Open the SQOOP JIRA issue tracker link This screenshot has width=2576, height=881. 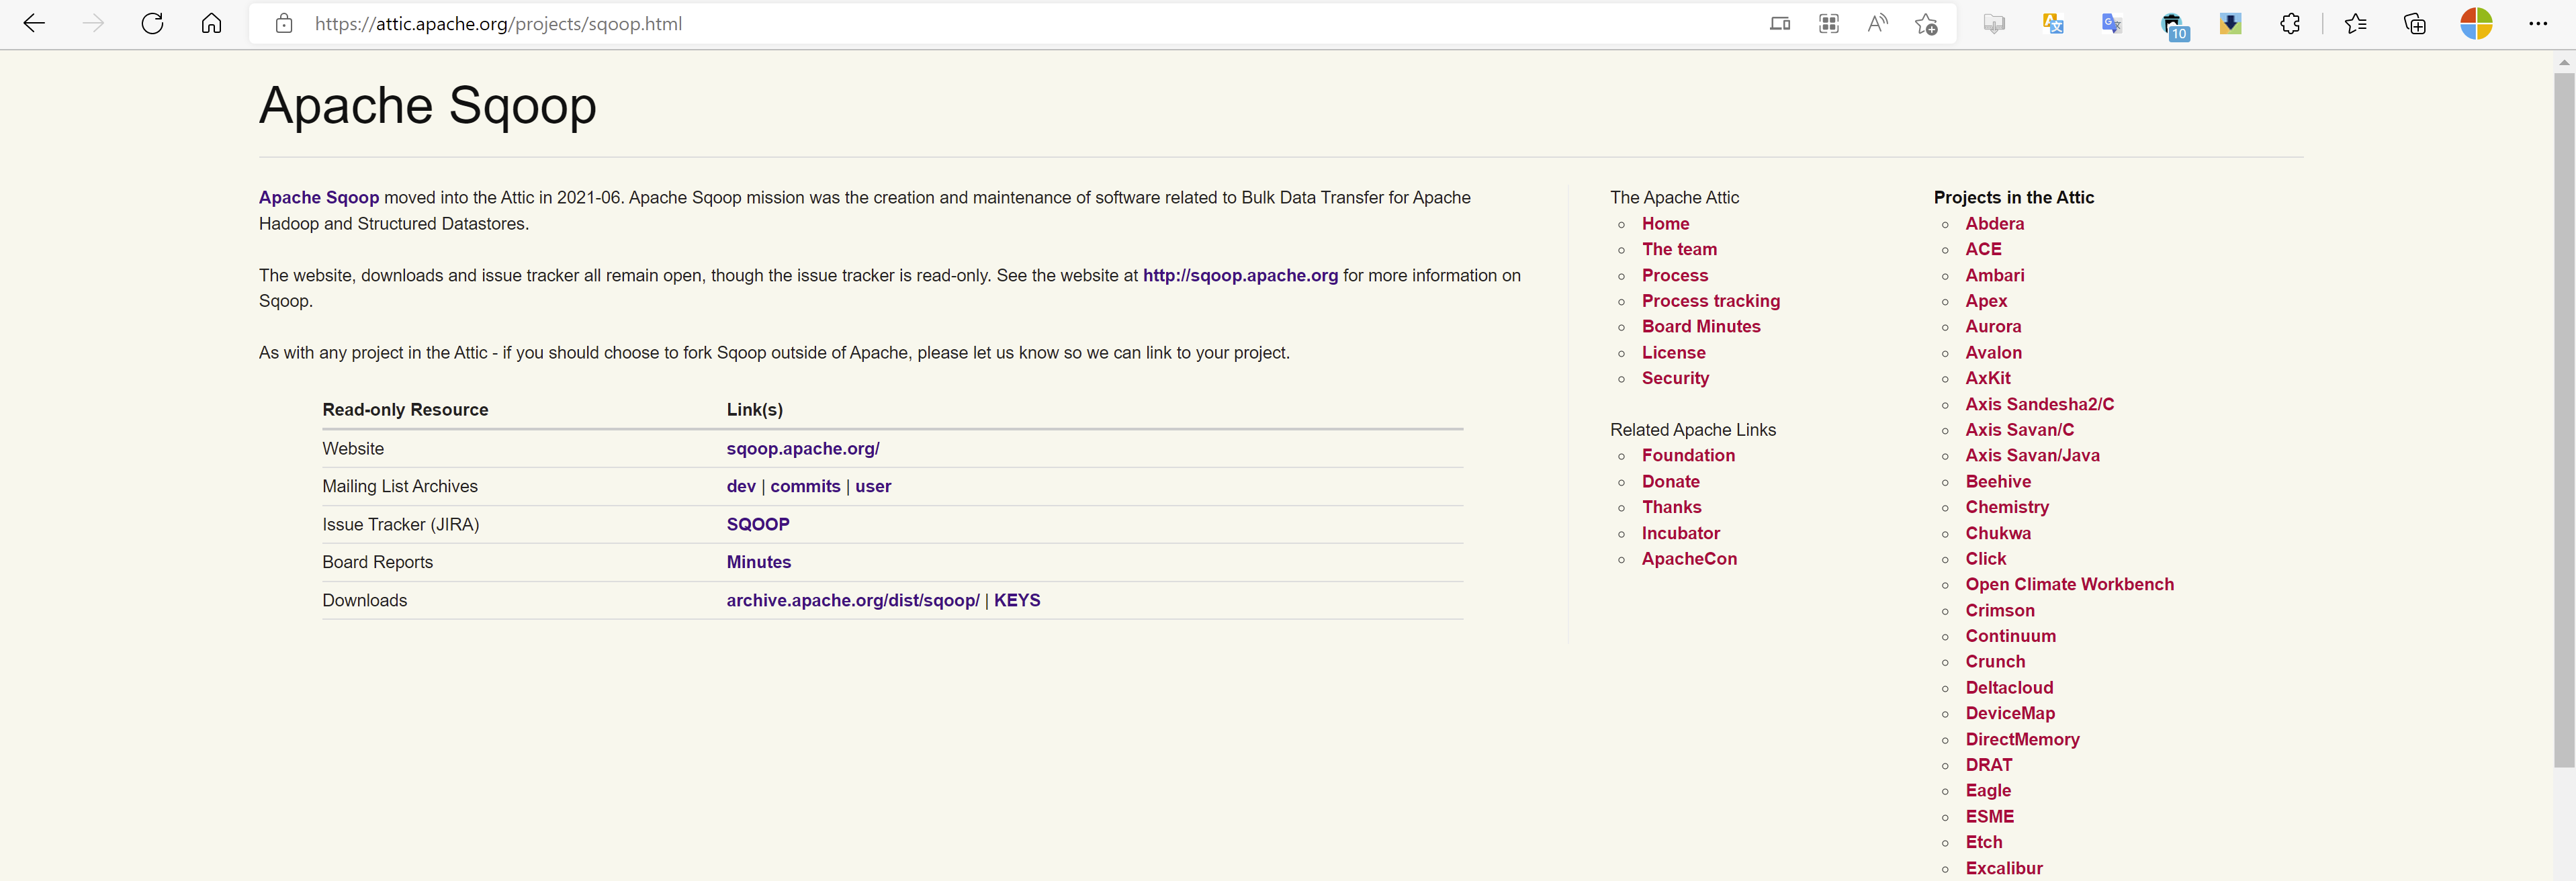tap(757, 525)
